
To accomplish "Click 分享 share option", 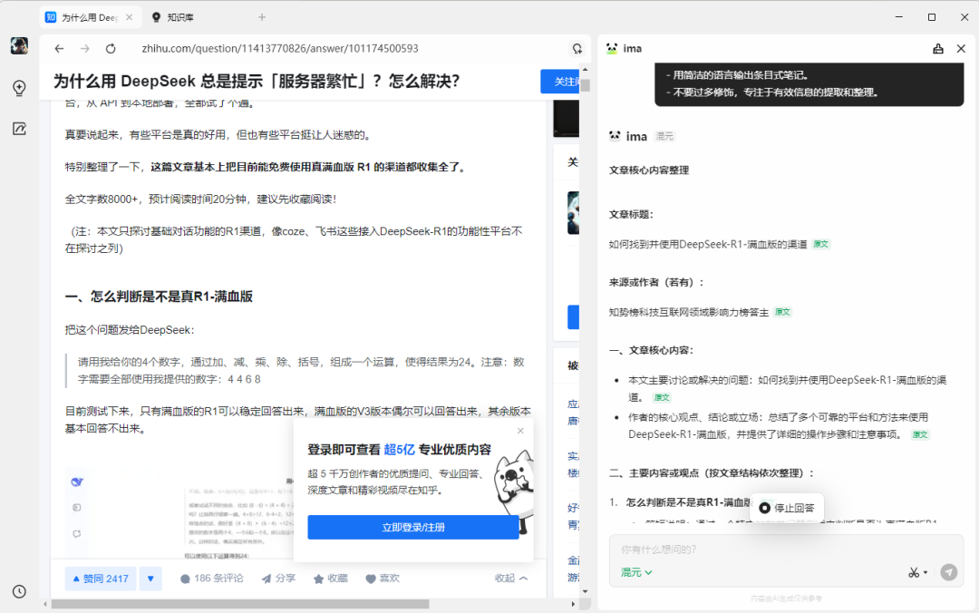I will coord(278,579).
